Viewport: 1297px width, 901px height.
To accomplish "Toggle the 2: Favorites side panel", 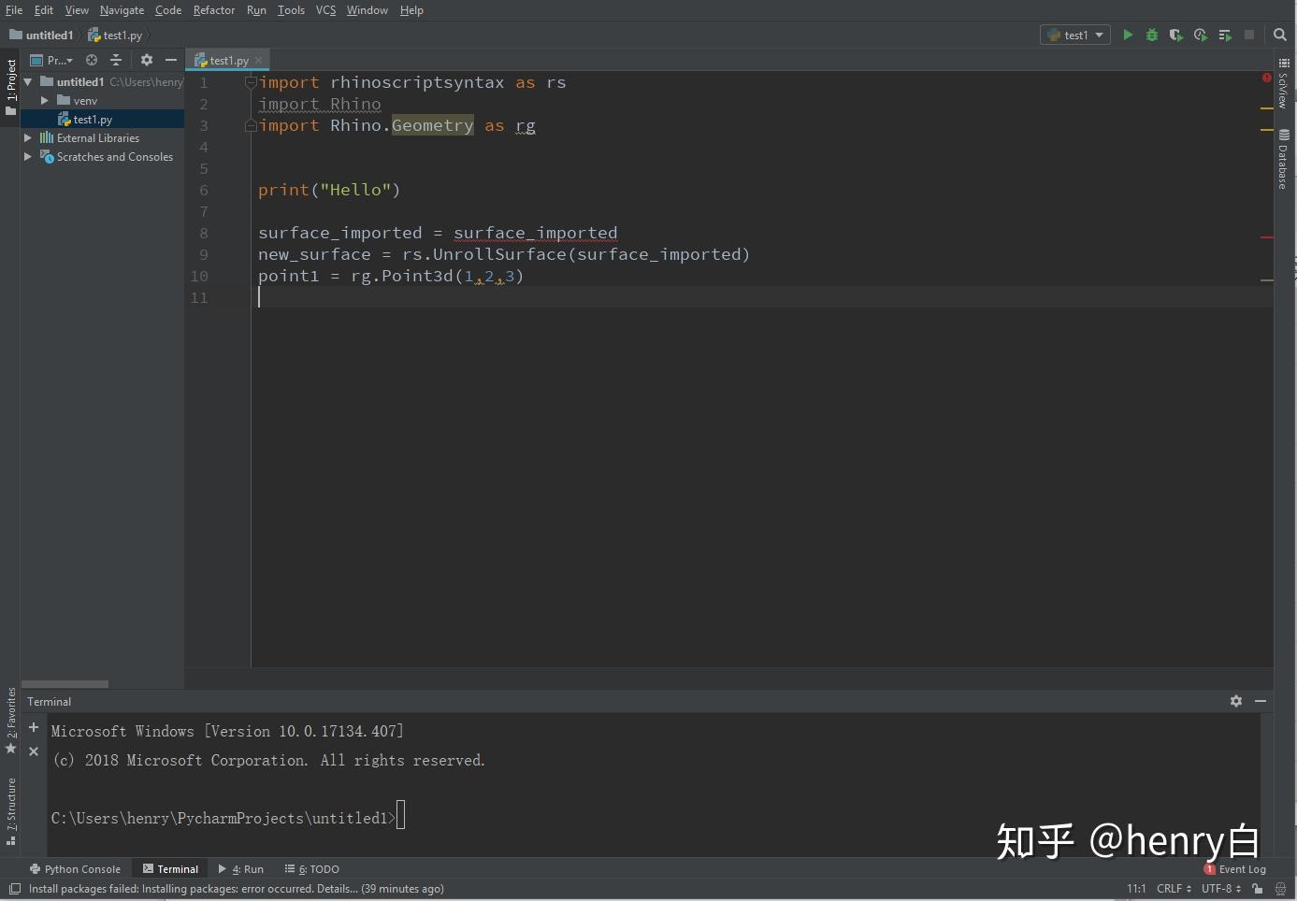I will (10, 721).
